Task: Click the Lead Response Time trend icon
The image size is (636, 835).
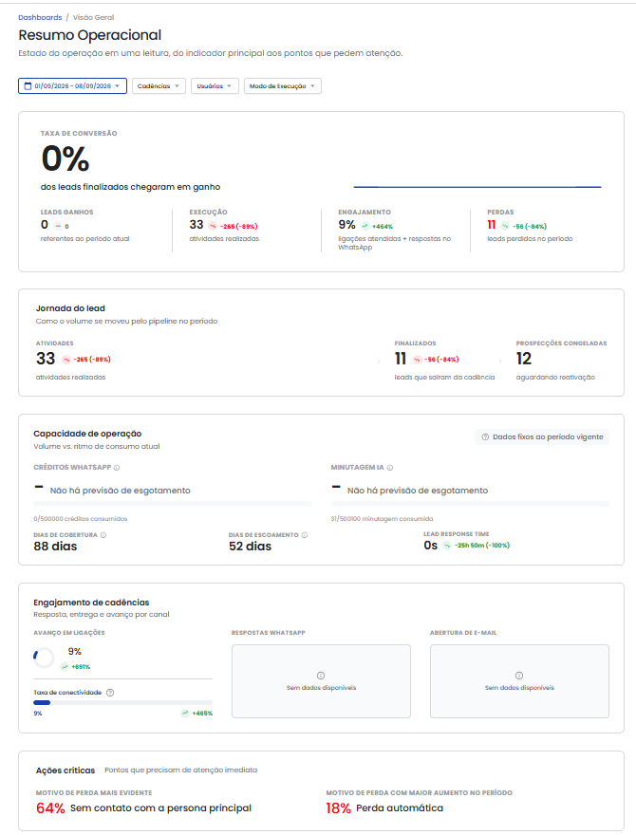Action: pos(447,546)
